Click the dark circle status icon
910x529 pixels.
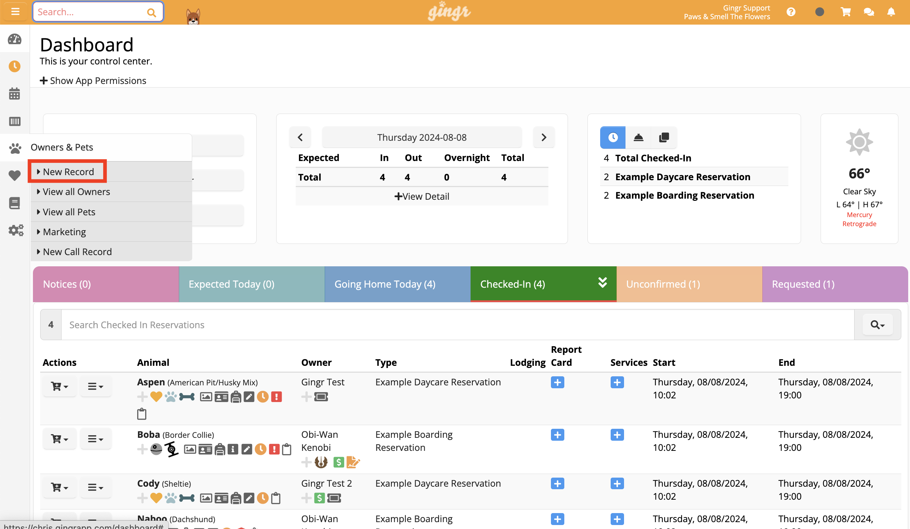point(820,12)
